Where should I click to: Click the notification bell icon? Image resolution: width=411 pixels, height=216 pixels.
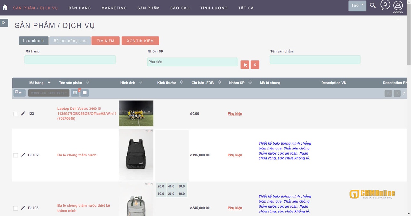[385, 5]
